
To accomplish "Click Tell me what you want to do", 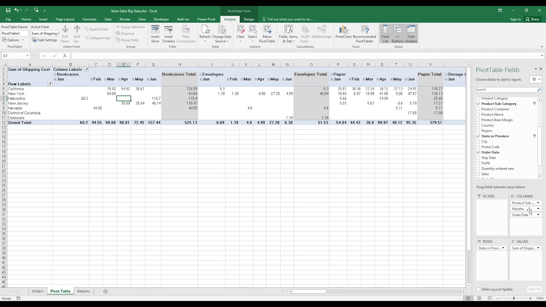I will click(x=288, y=19).
